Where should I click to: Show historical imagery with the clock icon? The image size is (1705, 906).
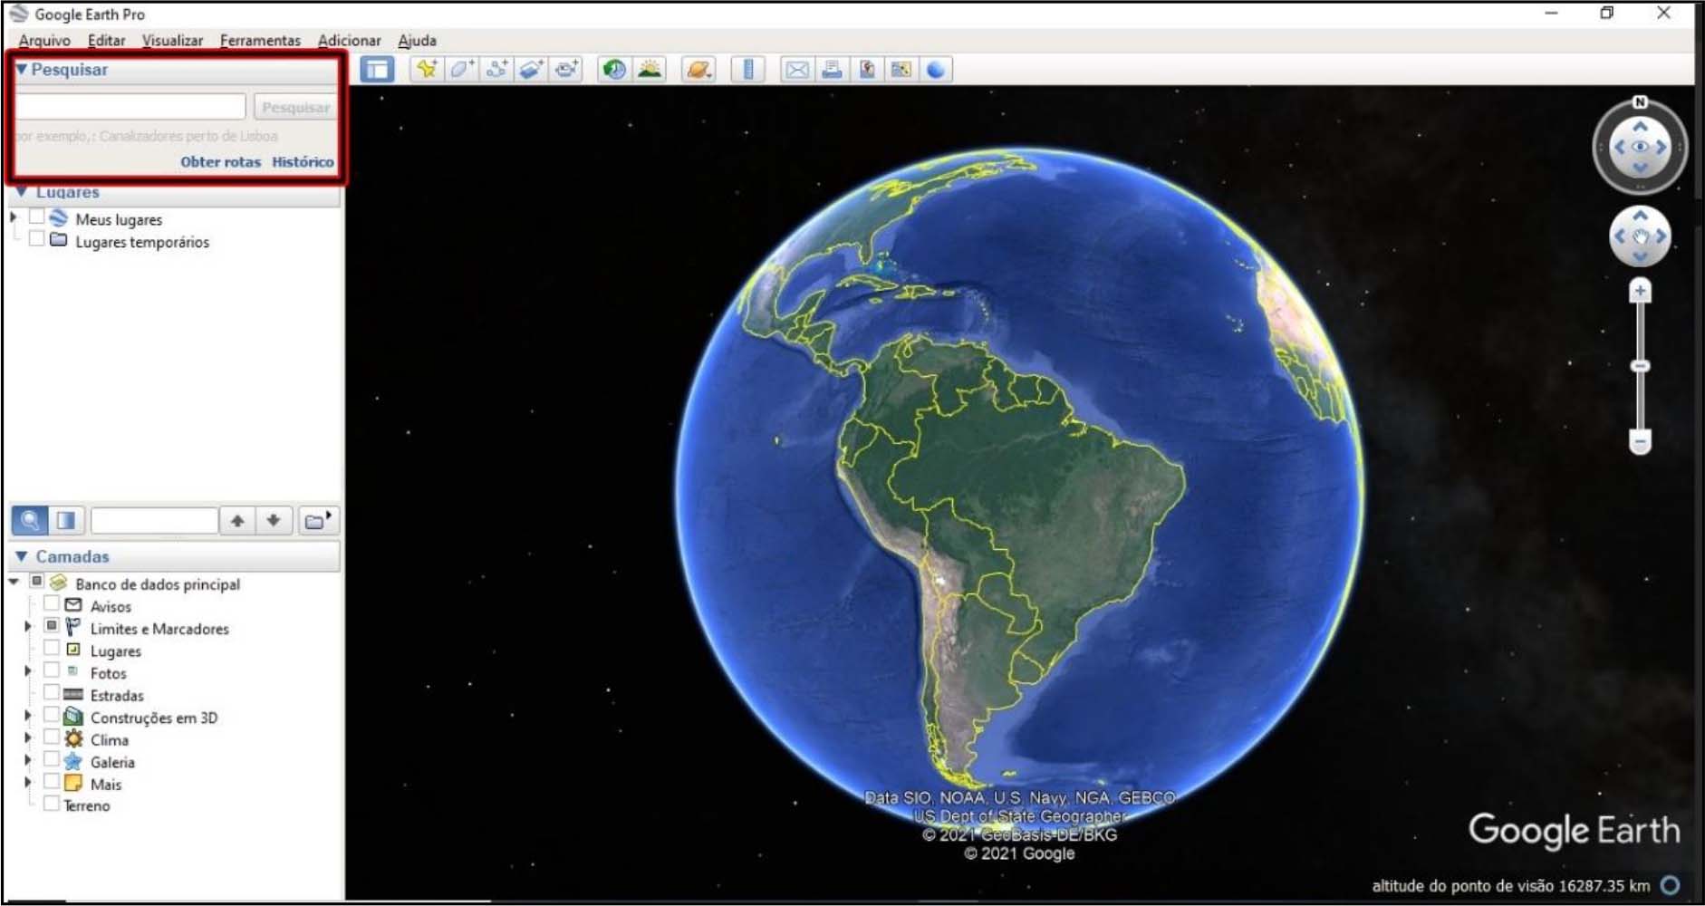(x=614, y=70)
